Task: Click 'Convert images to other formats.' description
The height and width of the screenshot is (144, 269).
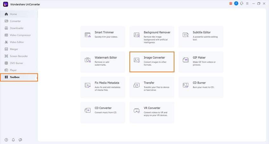Action: pyautogui.click(x=155, y=63)
